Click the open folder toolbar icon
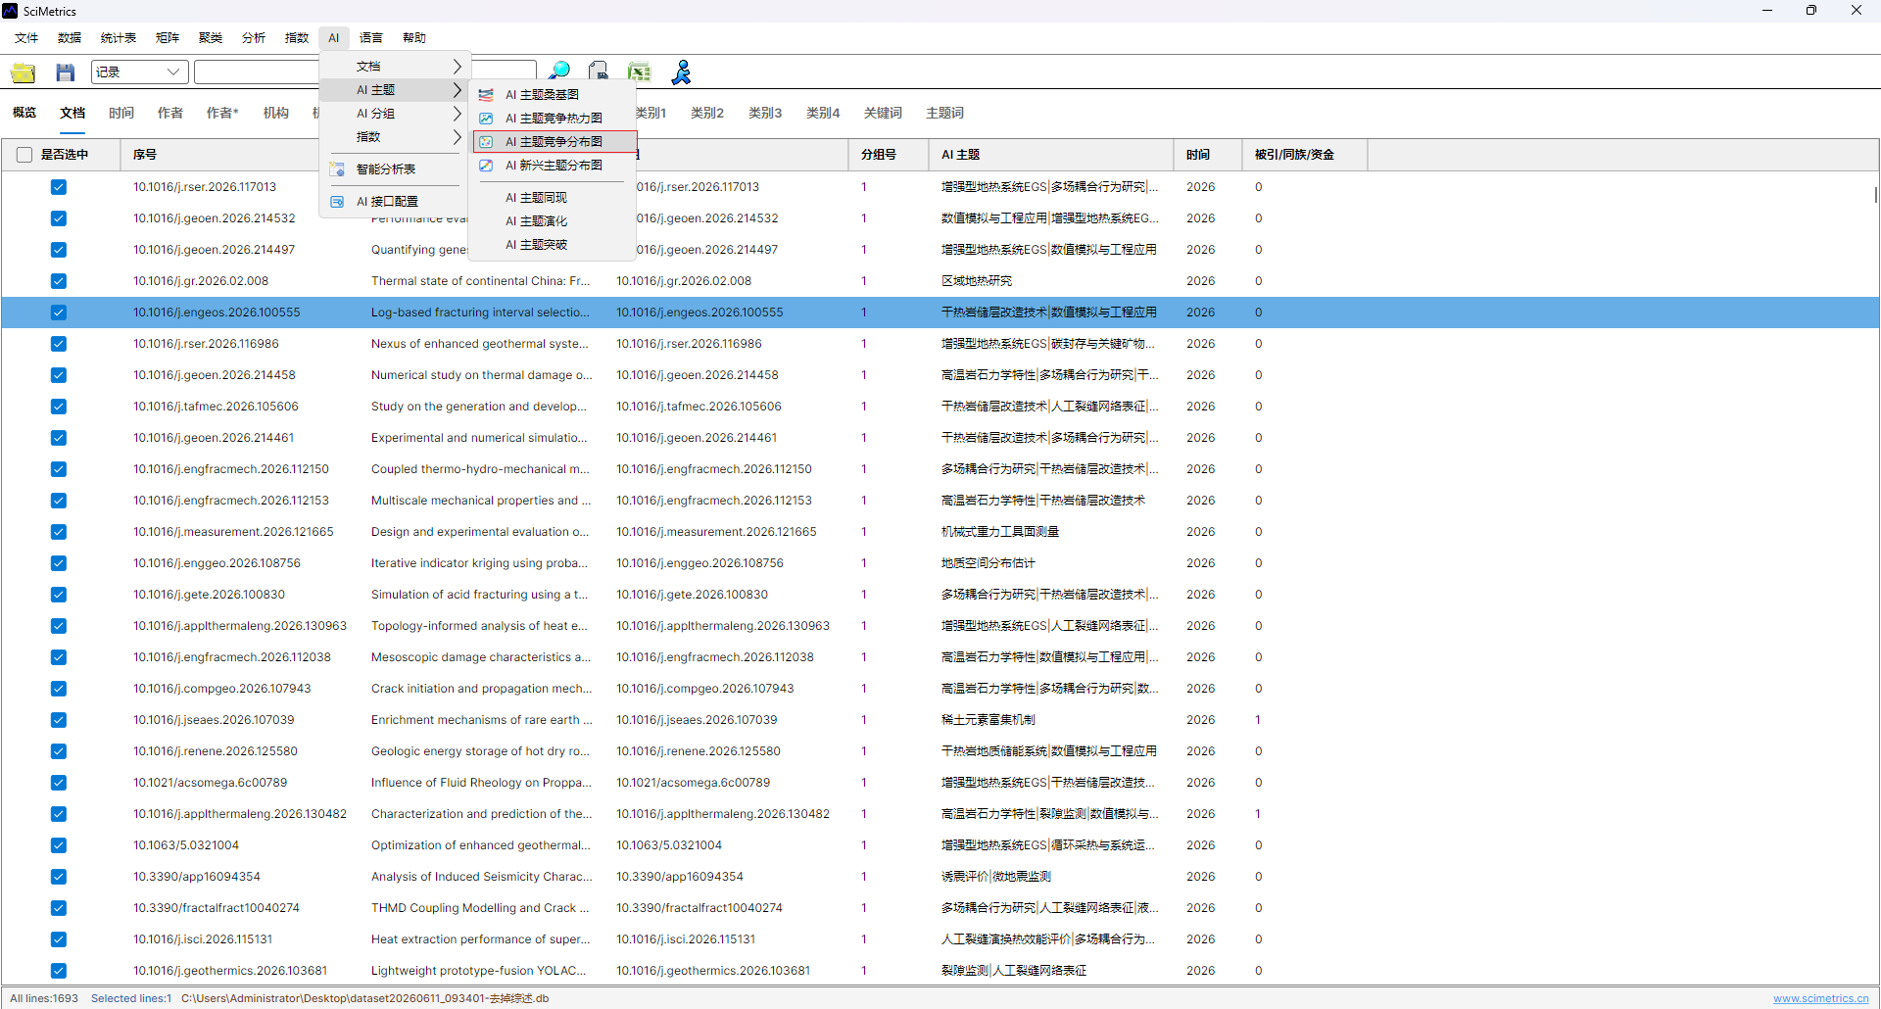 coord(24,72)
